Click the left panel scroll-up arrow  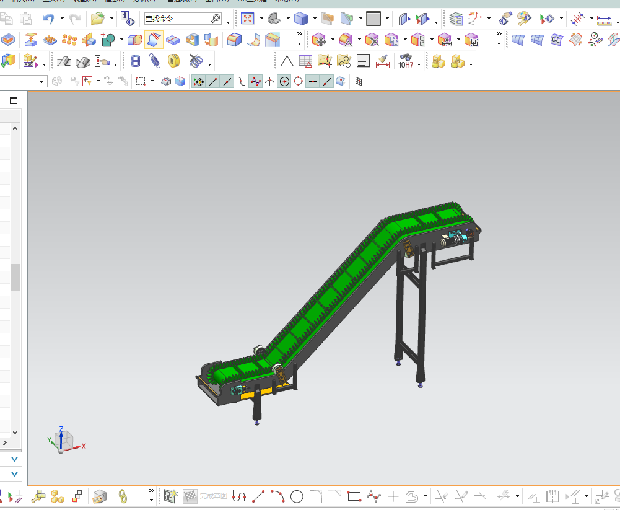(x=15, y=129)
